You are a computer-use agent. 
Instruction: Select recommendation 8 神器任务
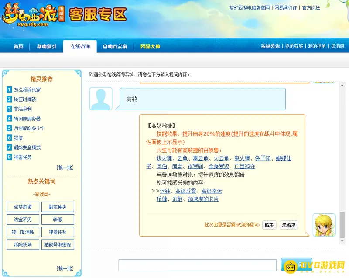pyautogui.click(x=23, y=157)
